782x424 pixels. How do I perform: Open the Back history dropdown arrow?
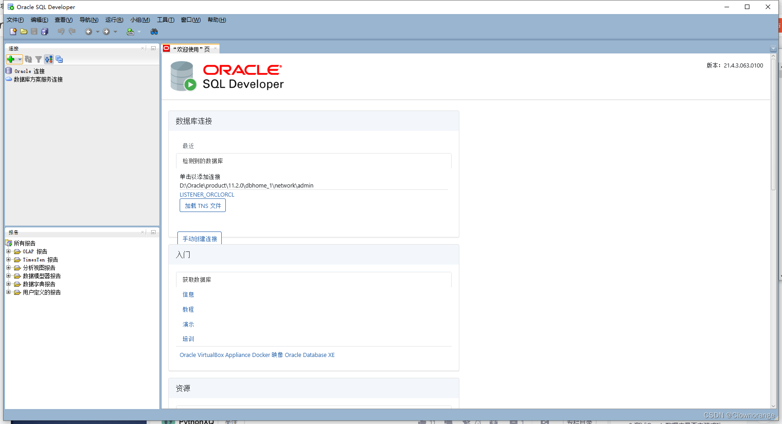pyautogui.click(x=97, y=32)
